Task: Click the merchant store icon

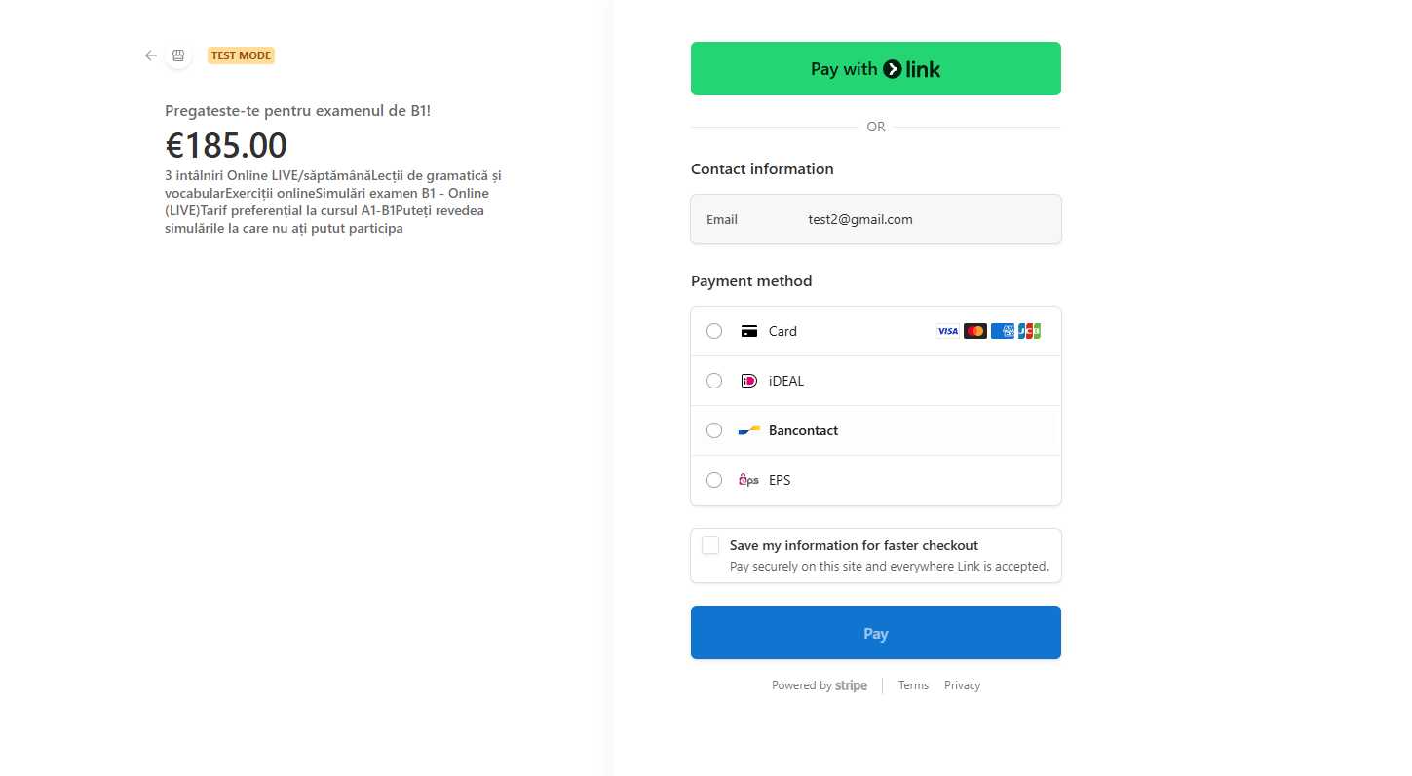Action: pos(178,55)
